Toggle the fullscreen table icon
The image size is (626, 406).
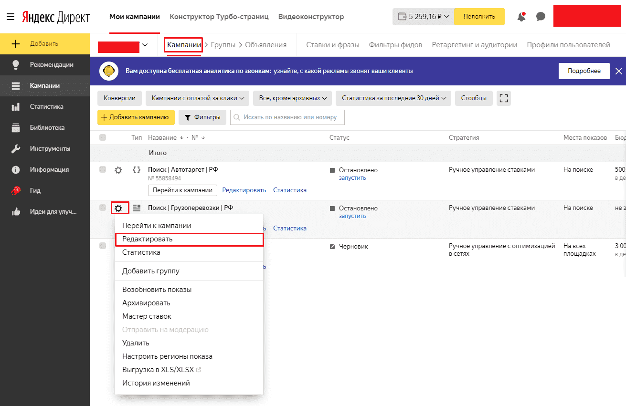(x=503, y=98)
